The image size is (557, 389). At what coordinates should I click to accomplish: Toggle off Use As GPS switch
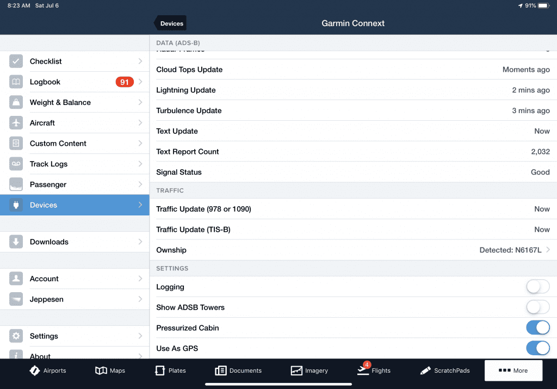coord(537,348)
